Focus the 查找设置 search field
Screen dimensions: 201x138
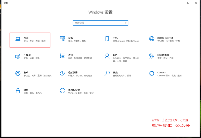(100, 23)
